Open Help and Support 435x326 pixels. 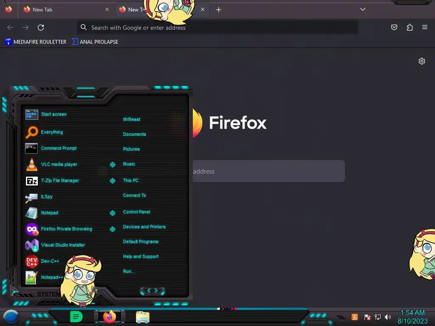coord(141,257)
